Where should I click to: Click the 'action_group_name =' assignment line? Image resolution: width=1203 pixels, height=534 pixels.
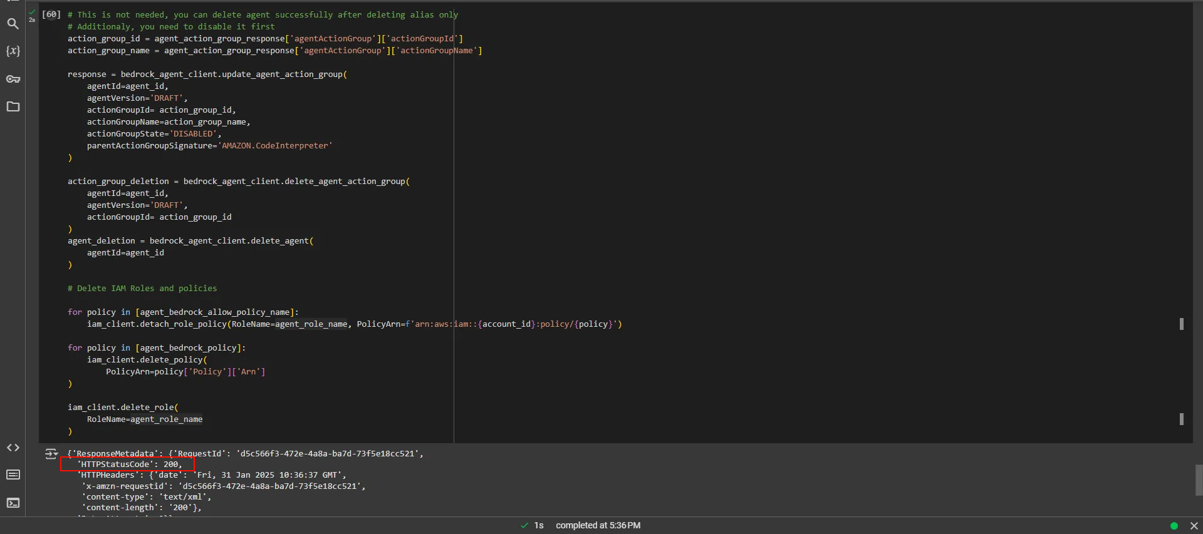click(x=275, y=50)
